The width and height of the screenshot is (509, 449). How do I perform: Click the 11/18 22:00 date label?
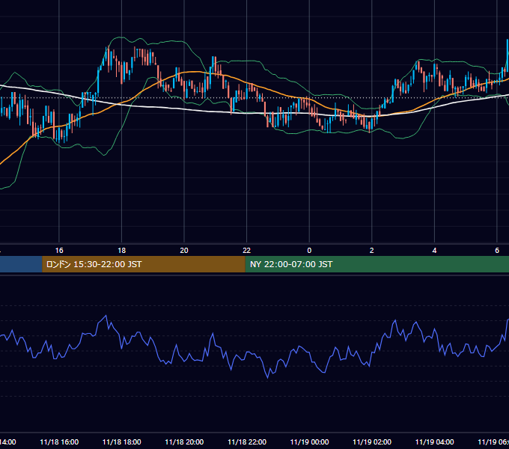[x=247, y=442]
